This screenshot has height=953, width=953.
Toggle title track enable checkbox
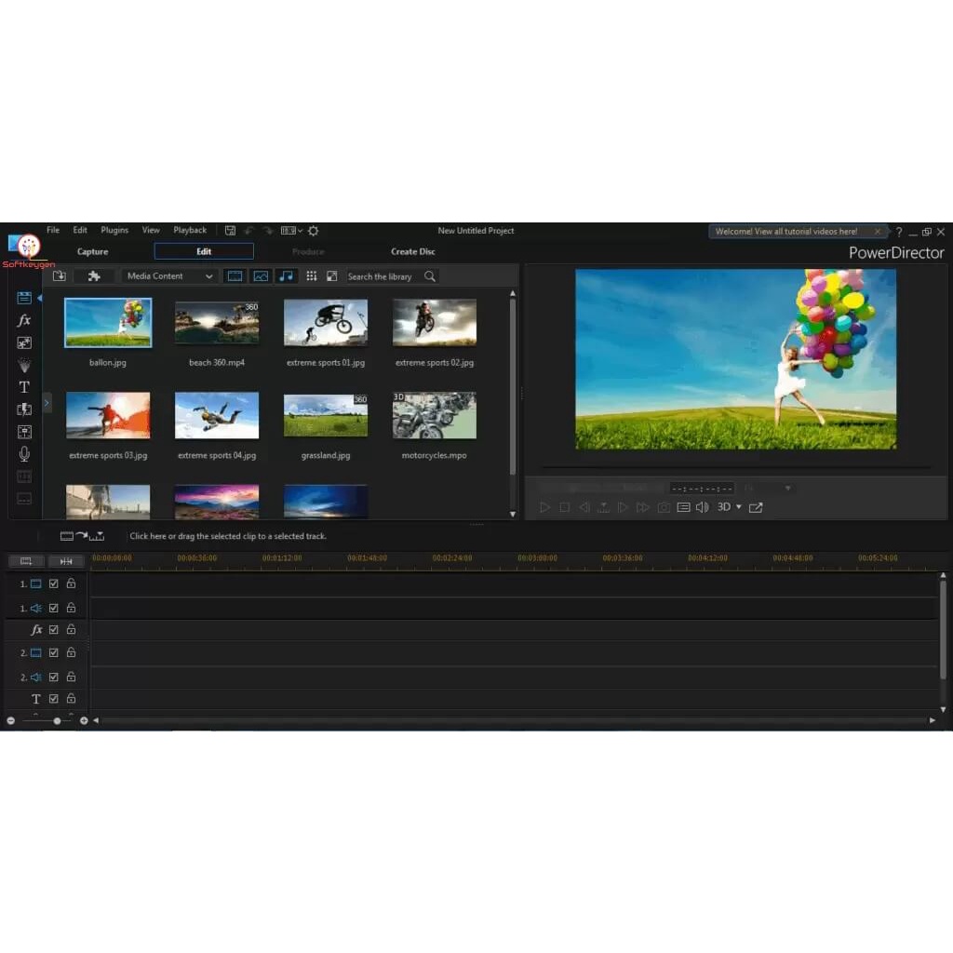pos(53,699)
